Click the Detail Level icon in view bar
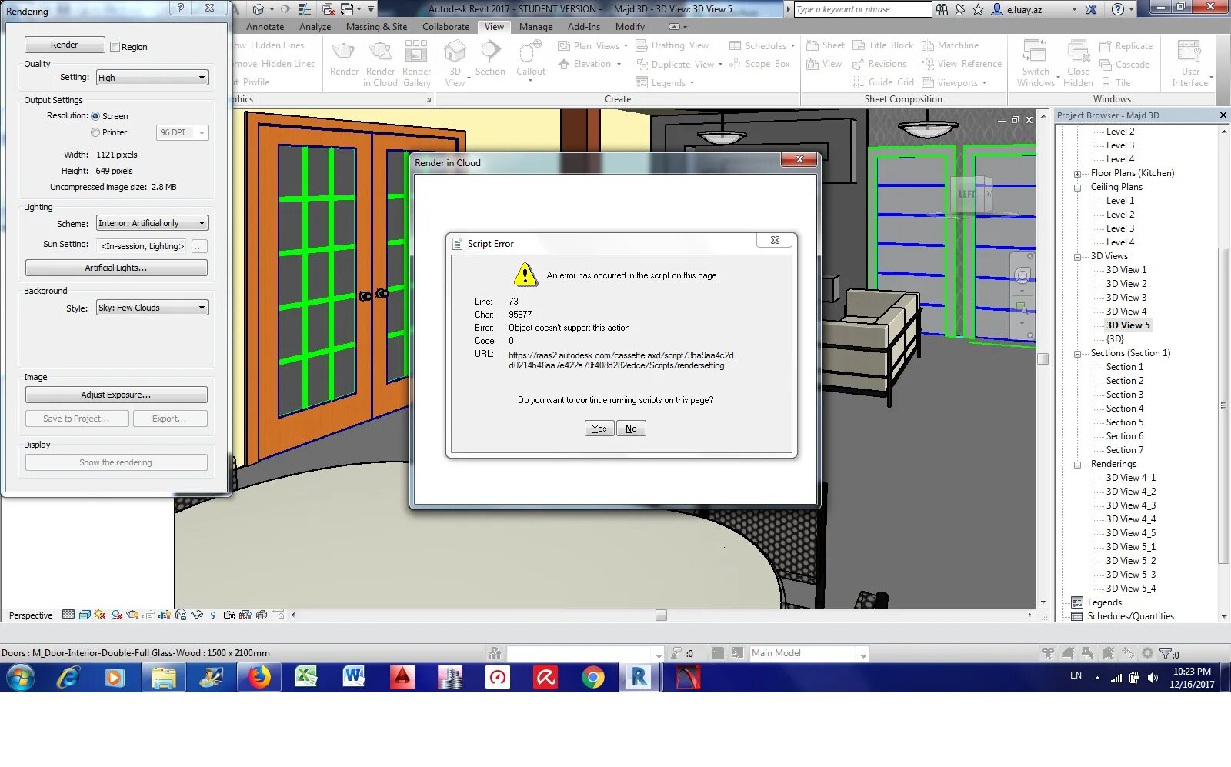 click(x=68, y=615)
